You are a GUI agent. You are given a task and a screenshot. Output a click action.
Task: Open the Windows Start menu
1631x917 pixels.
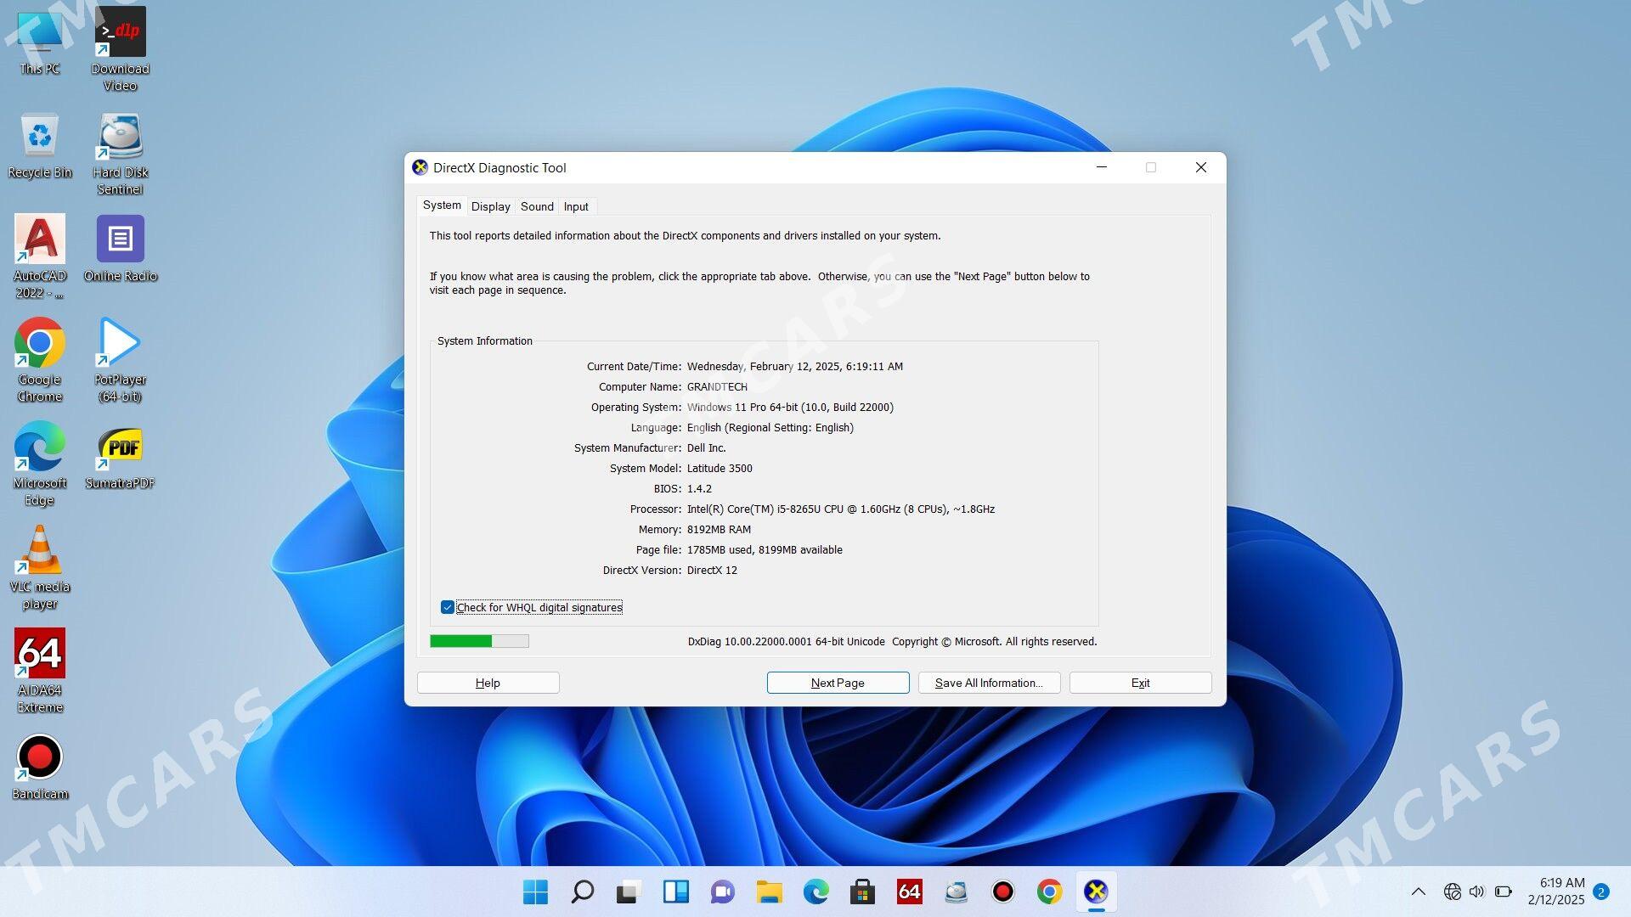pos(534,890)
